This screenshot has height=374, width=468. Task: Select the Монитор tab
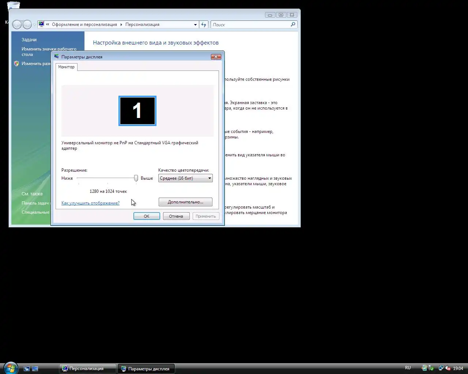[x=66, y=67]
